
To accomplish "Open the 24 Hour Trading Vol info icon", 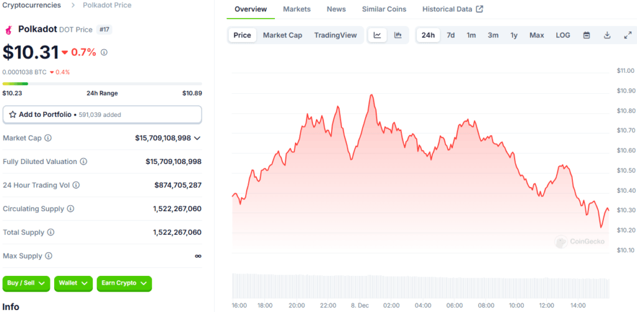I will [x=76, y=185].
